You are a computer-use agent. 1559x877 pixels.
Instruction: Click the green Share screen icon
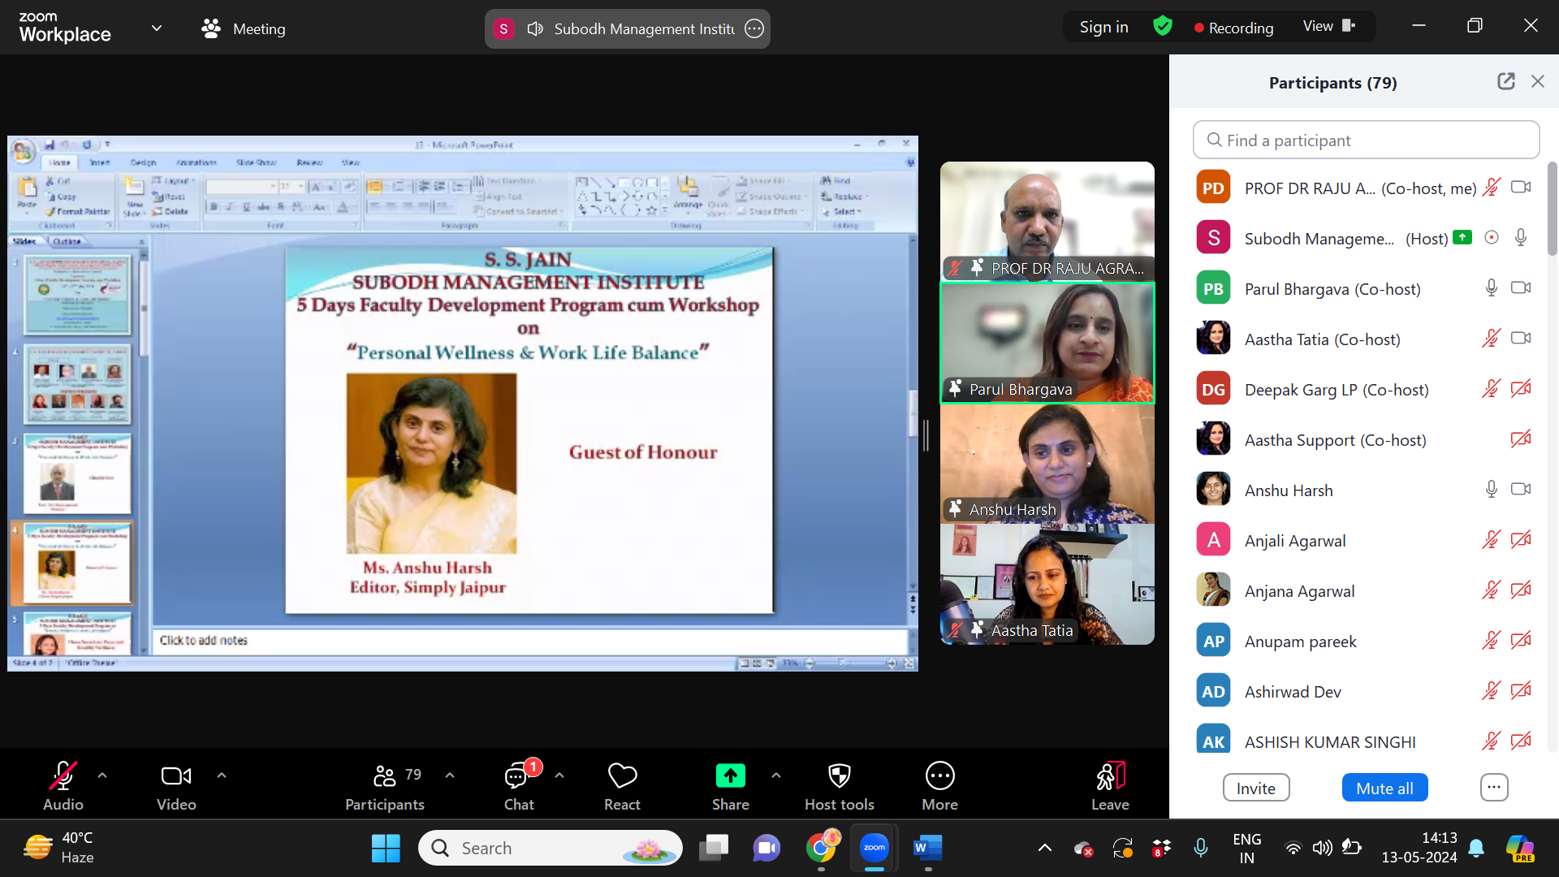[x=730, y=776]
